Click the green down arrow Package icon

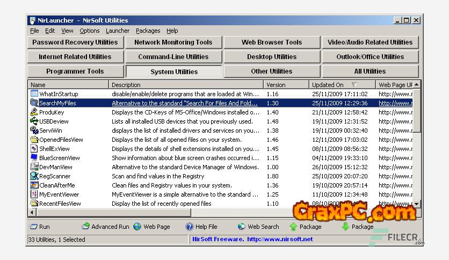tap(345, 227)
